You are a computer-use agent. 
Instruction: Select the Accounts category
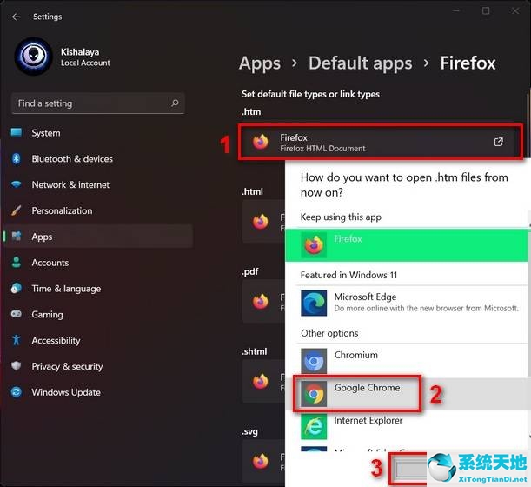(x=50, y=263)
